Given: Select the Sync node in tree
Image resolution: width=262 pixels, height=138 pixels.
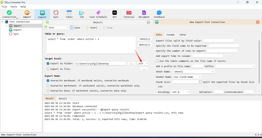Looking at the screenshot, I should pos(16,34).
